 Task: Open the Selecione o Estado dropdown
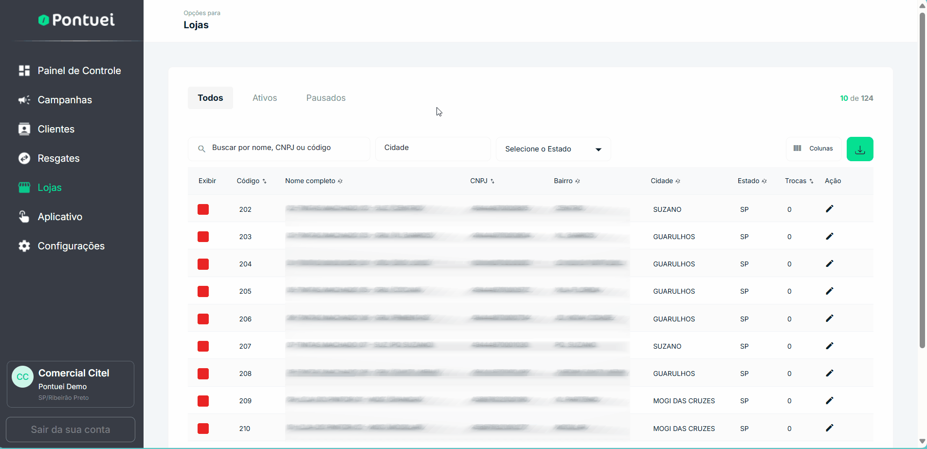pyautogui.click(x=553, y=149)
